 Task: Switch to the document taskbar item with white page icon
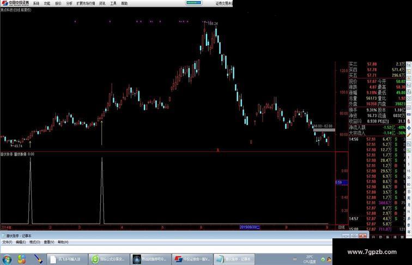click(x=67, y=259)
